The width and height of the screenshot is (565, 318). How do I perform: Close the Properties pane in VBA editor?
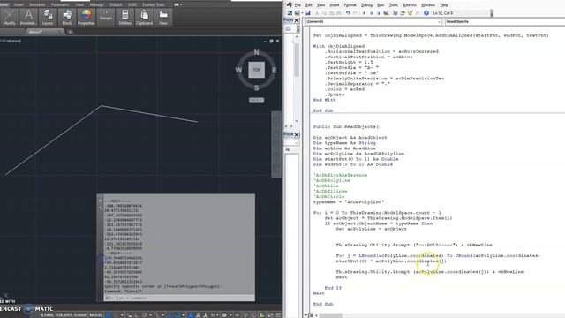tap(297, 135)
